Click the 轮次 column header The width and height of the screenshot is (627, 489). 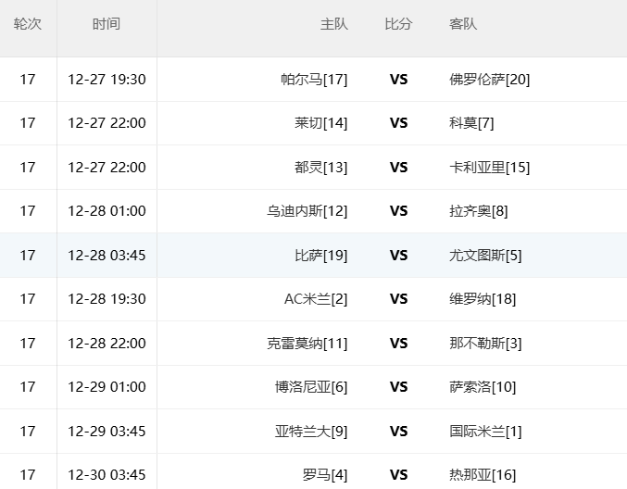tap(28, 24)
